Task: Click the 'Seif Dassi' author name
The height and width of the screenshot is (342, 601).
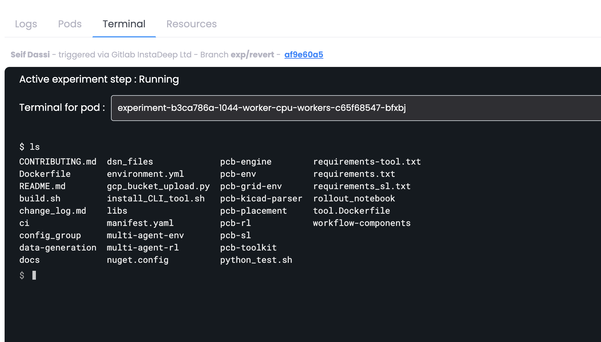Action: click(30, 55)
